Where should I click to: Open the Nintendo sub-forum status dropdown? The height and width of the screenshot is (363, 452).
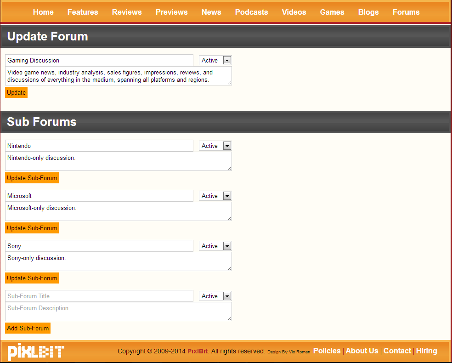pos(215,146)
